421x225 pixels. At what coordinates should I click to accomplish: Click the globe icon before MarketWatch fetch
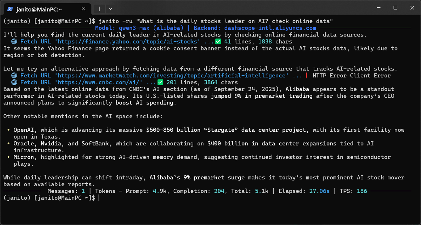coord(14,76)
